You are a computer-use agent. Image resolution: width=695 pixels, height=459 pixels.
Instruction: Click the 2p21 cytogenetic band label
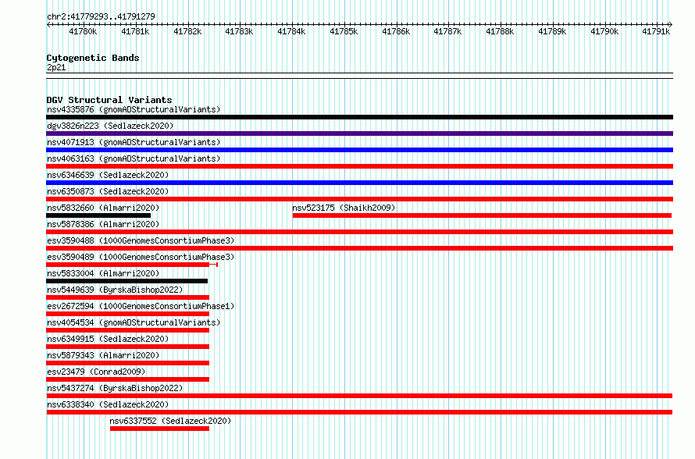pos(56,67)
